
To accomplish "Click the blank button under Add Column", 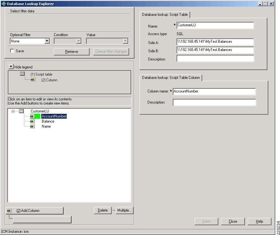I will click(42, 219).
